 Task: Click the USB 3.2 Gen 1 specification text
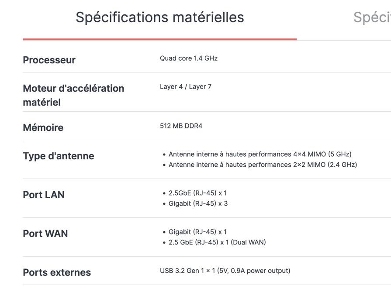point(225,271)
